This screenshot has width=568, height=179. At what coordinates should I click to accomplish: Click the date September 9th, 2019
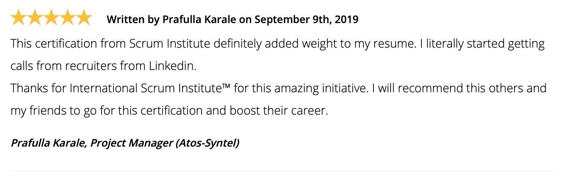306,19
